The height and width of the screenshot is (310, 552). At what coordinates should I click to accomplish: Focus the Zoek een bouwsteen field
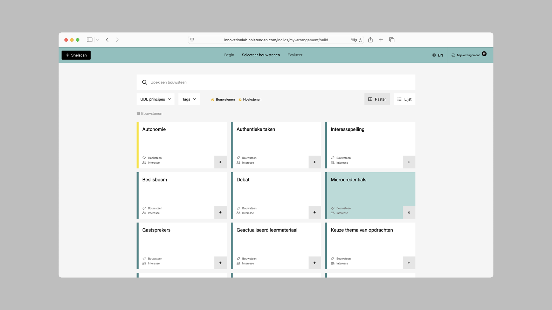(x=276, y=82)
